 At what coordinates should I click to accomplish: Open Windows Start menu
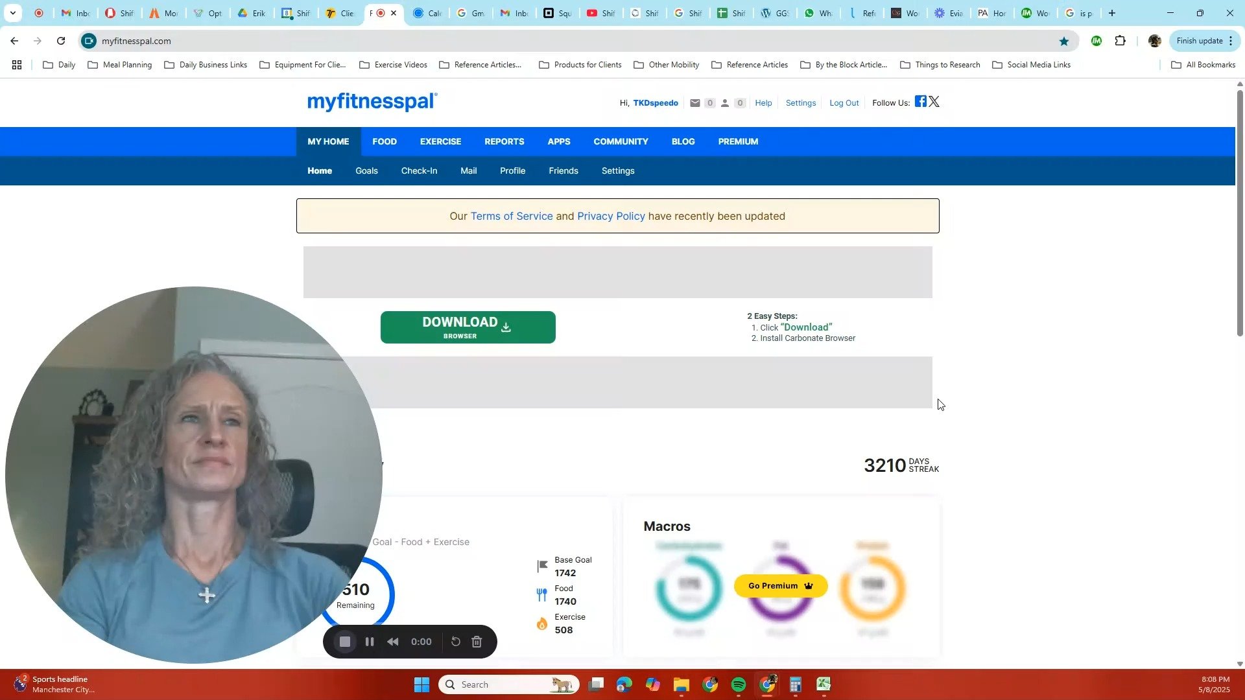[421, 685]
